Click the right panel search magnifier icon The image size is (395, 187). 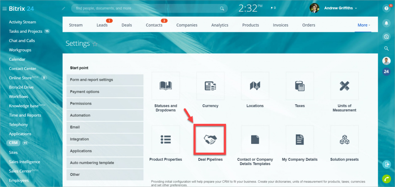tap(386, 48)
